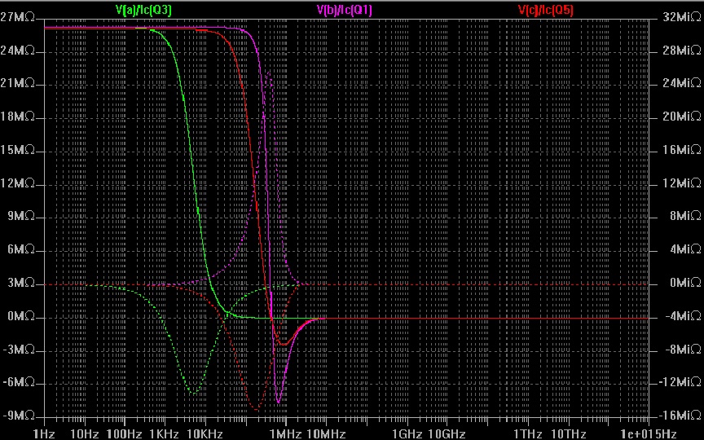Click the 1GHz frequency axis label
Image resolution: width=704 pixels, height=440 pixels.
click(x=407, y=434)
